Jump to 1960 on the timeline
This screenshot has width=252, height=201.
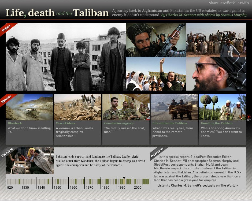click(73, 187)
